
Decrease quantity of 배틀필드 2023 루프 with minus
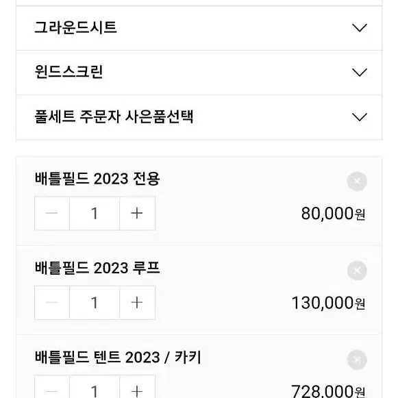[52, 303]
